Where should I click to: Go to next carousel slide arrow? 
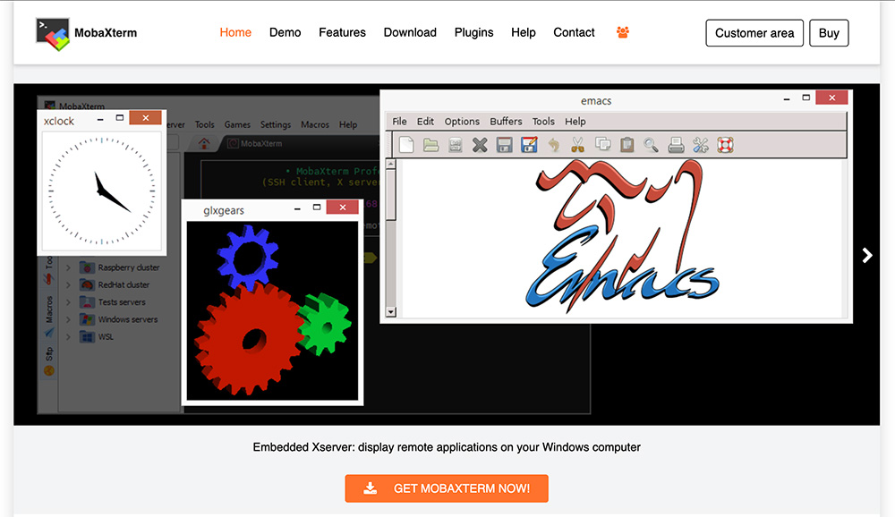pos(867,255)
